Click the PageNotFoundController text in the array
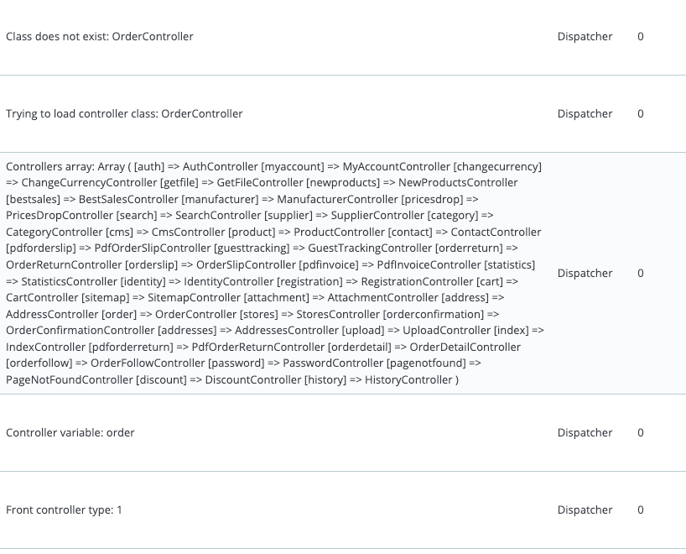The width and height of the screenshot is (686, 554). [x=69, y=380]
